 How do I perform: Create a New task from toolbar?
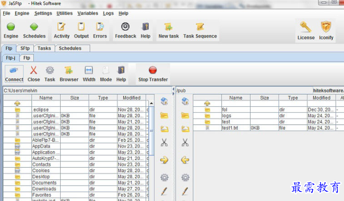(x=168, y=27)
